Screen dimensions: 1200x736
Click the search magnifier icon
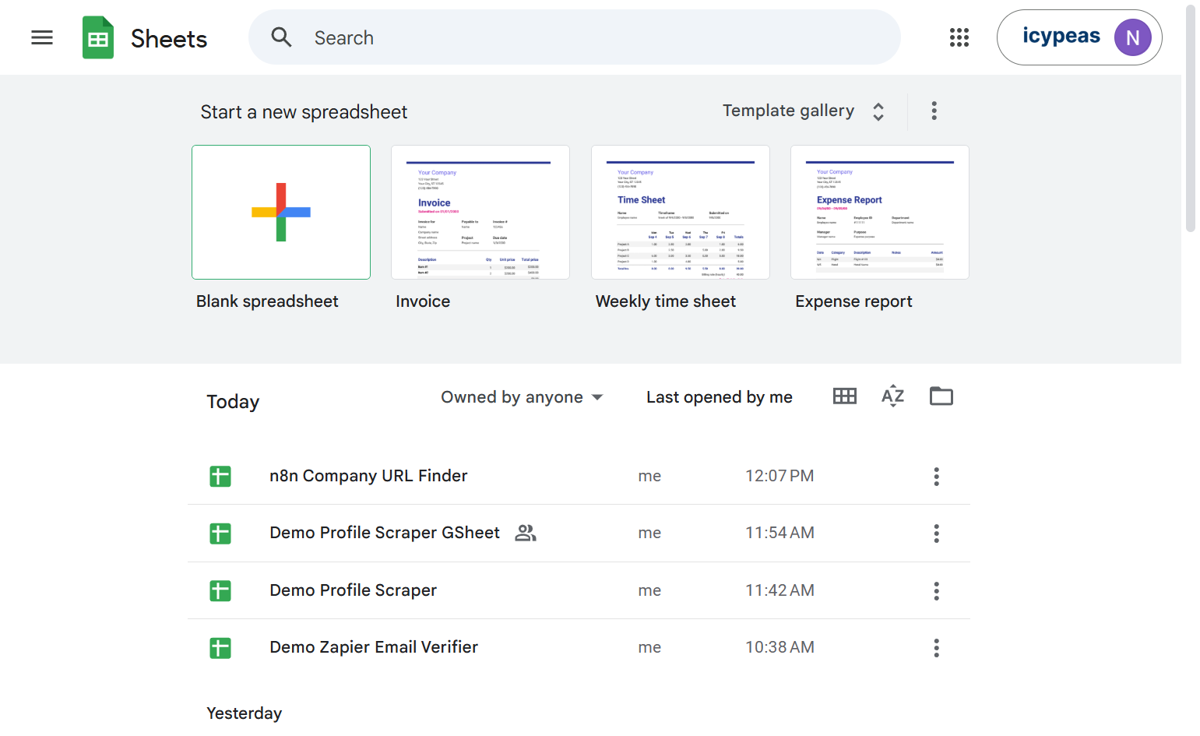(x=281, y=37)
